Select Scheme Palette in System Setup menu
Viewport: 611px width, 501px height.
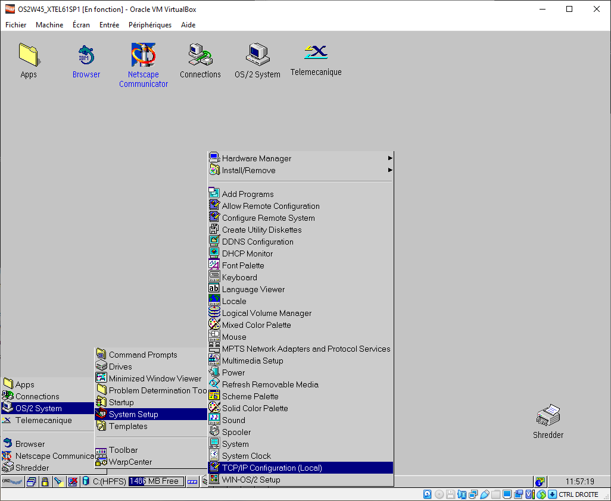point(250,396)
